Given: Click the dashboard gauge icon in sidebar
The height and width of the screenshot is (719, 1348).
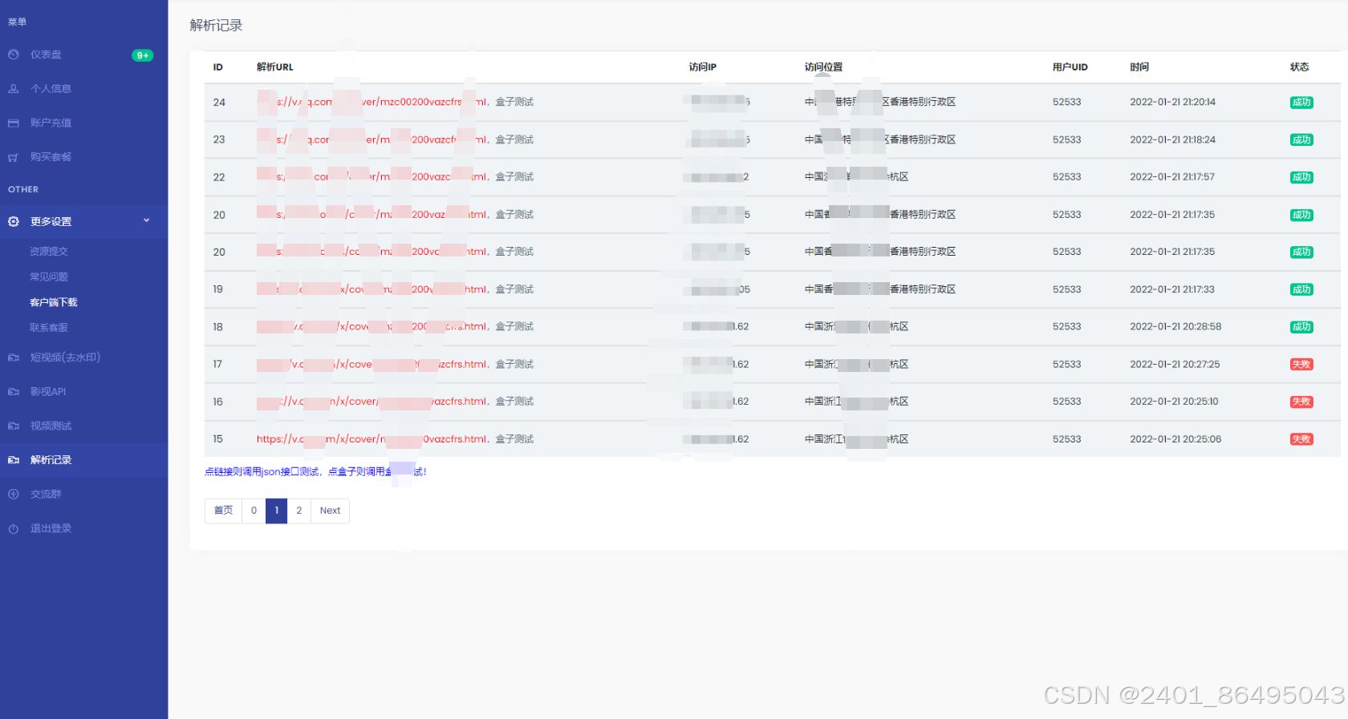Looking at the screenshot, I should 14,55.
